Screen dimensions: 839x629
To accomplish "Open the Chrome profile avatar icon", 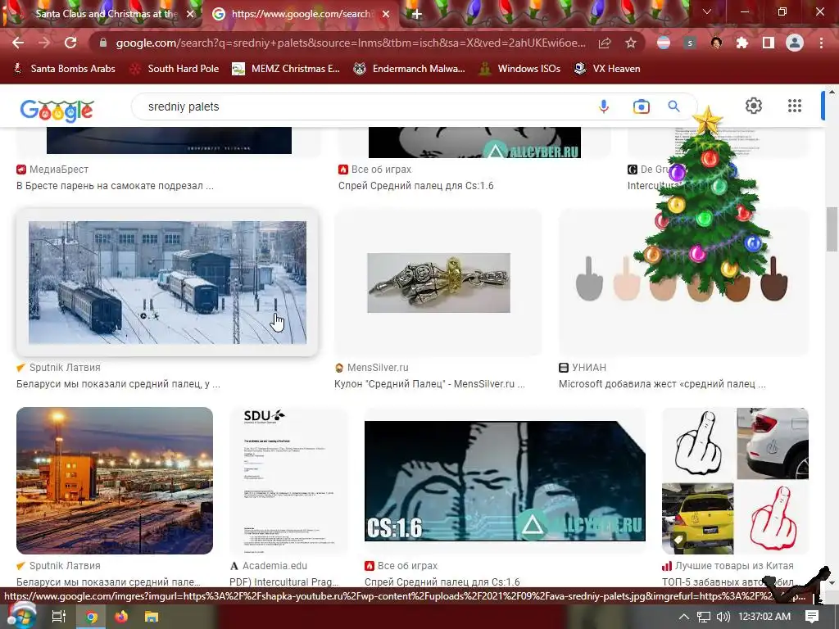I will click(795, 43).
